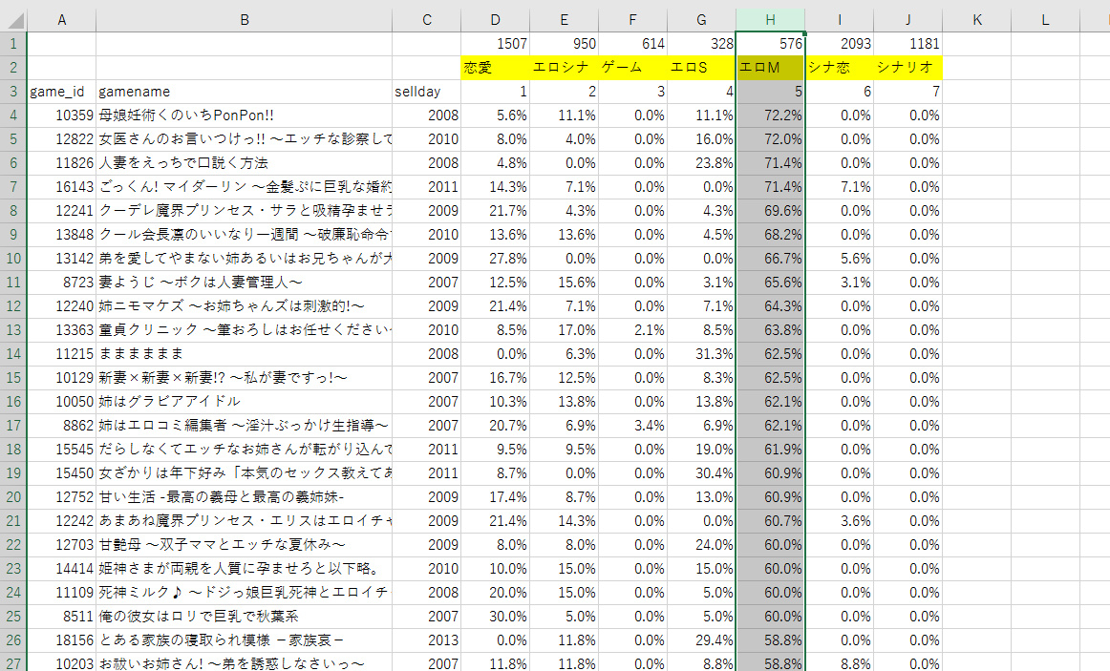Screen dimensions: 1110x671
Task: Select row 14 by its row header
Action: (x=13, y=353)
